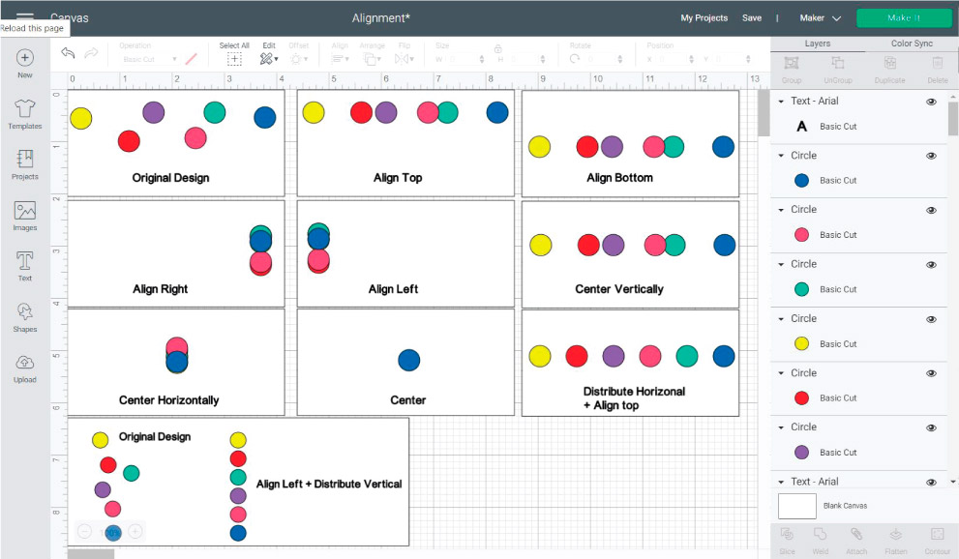This screenshot has height=559, width=959.
Task: Open the Projects panel
Action: click(24, 159)
